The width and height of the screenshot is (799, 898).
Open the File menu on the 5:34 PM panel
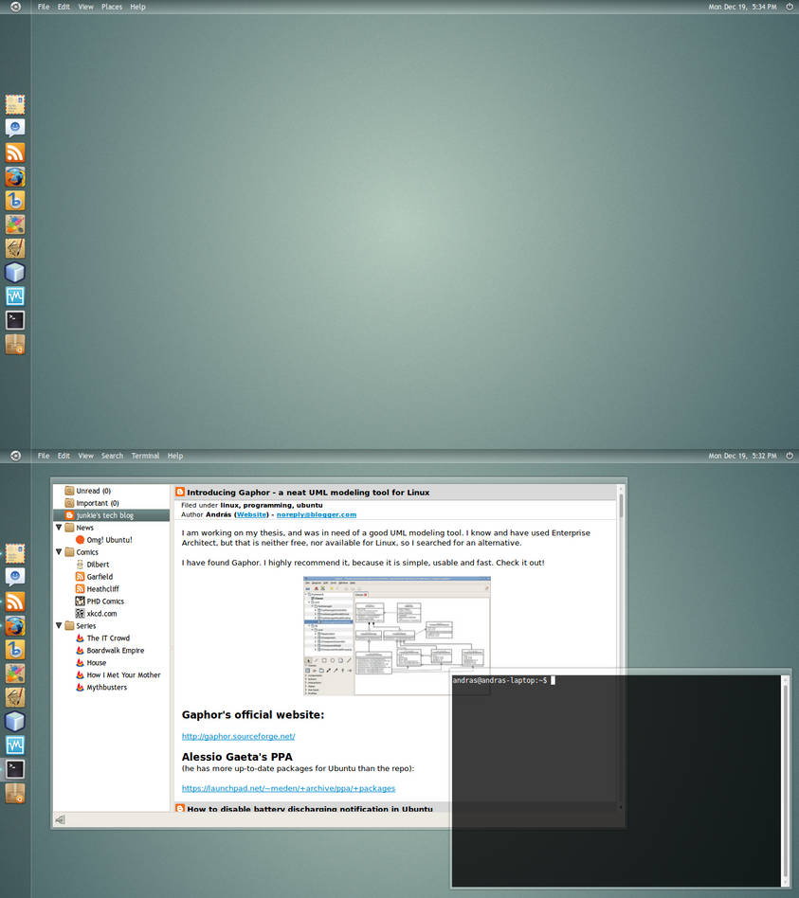click(44, 7)
